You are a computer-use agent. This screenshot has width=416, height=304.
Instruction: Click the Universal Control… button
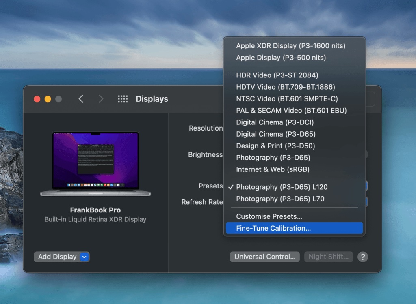[x=265, y=257]
